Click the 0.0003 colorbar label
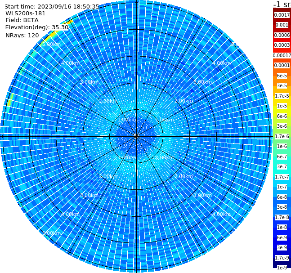The width and height of the screenshot is (291, 273). pyautogui.click(x=282, y=45)
